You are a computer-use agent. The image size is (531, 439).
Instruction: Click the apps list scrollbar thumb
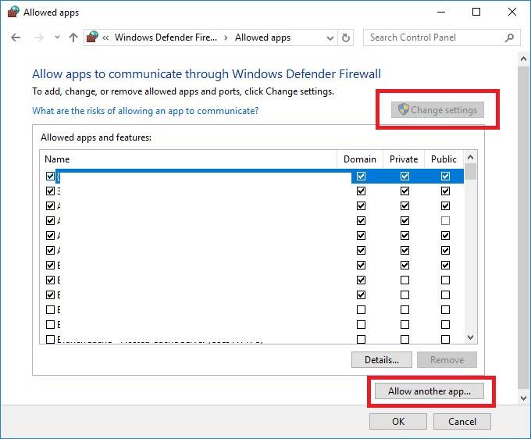point(470,172)
